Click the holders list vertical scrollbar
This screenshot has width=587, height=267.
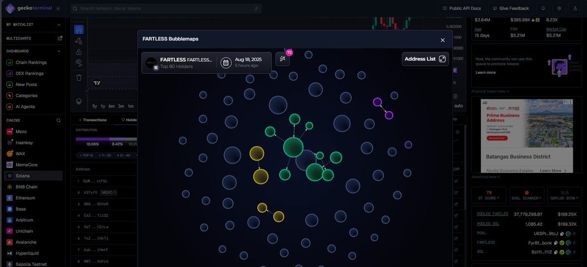coord(465,166)
